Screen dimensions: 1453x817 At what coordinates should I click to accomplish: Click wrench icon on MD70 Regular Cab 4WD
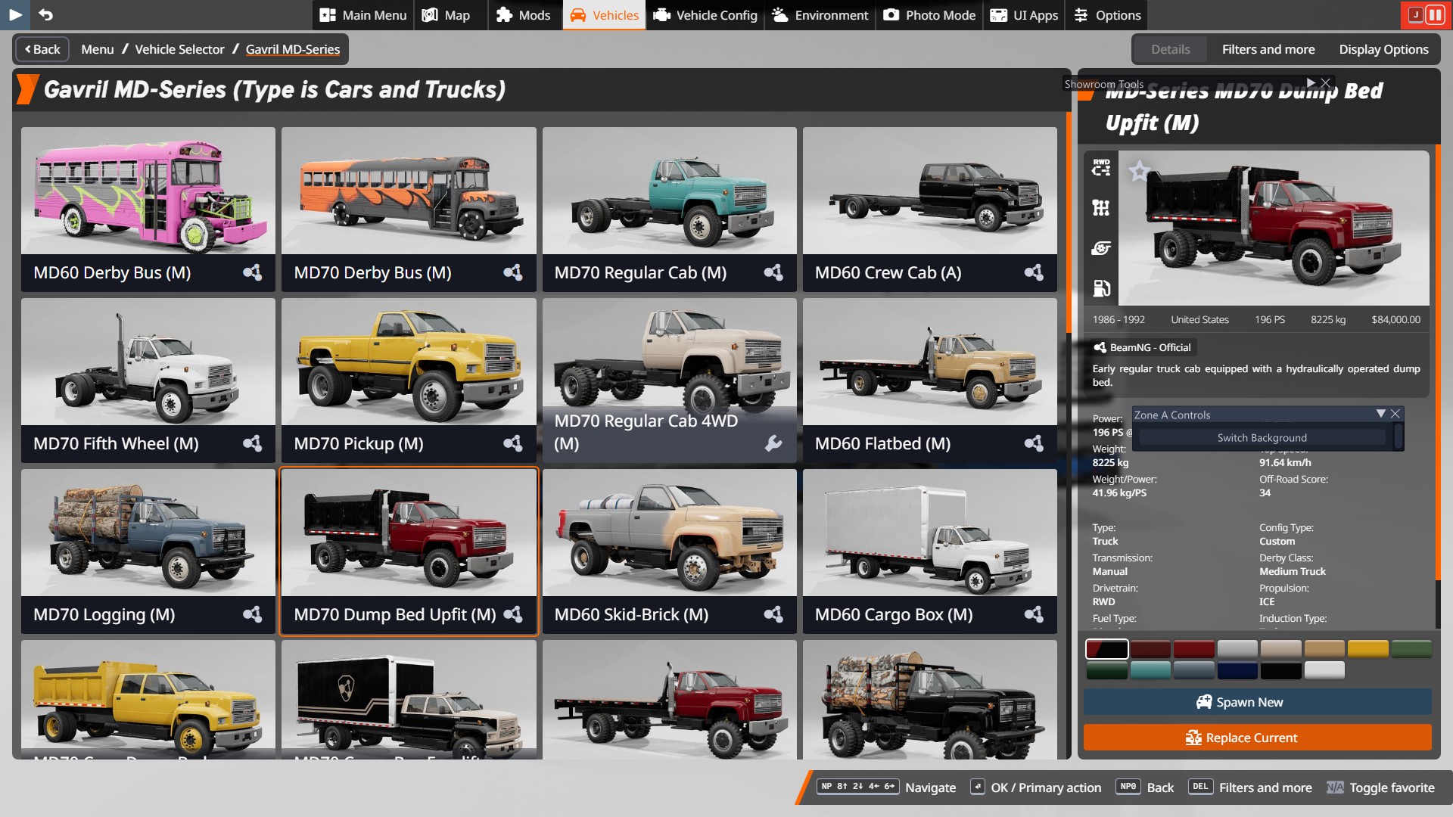tap(773, 443)
